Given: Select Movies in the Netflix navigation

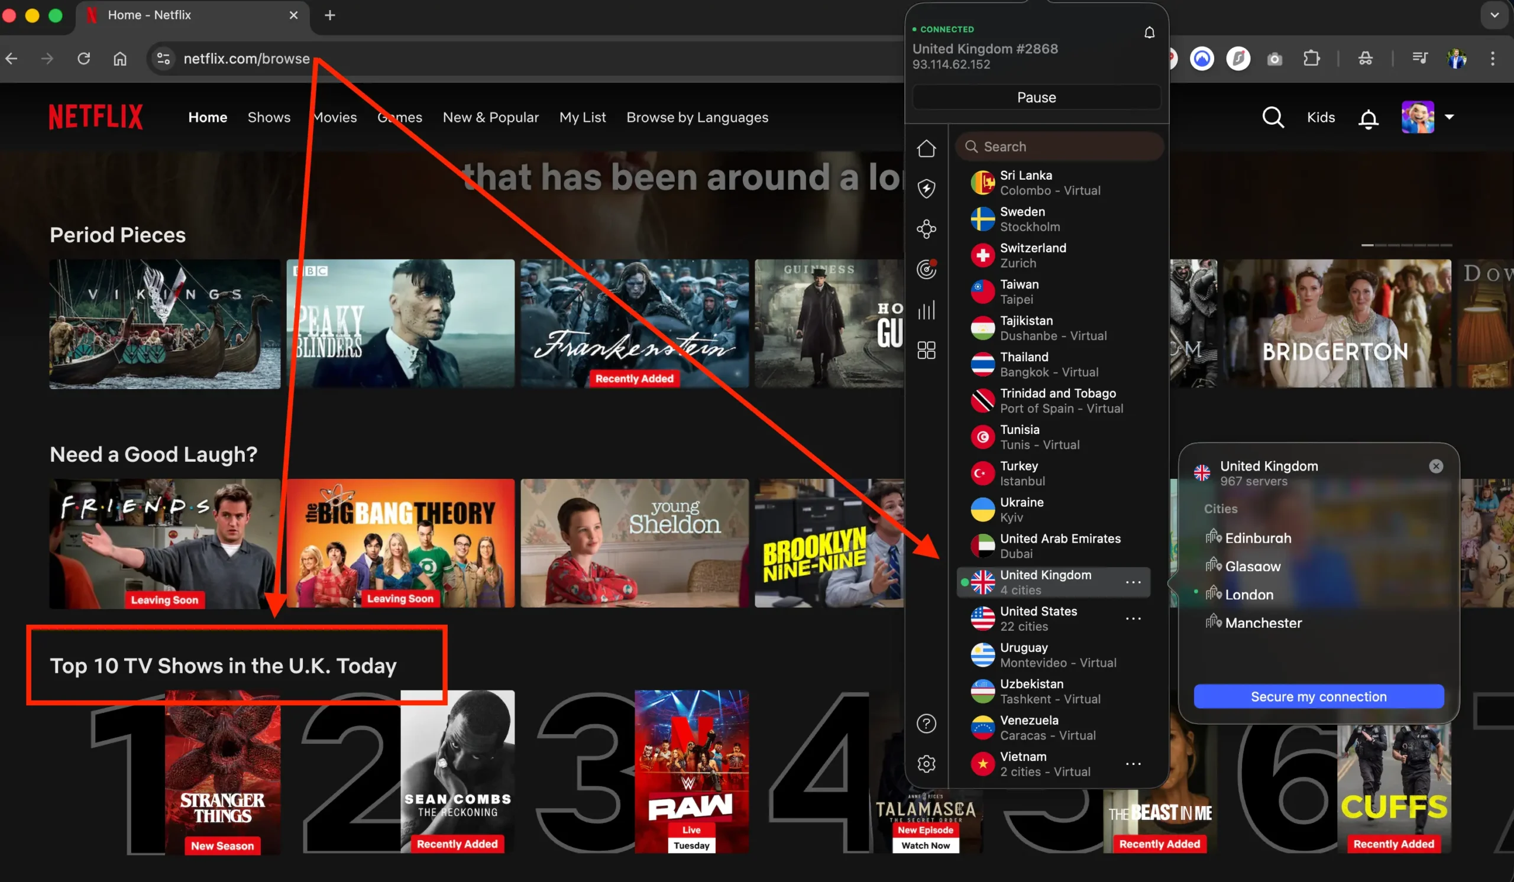Looking at the screenshot, I should coord(335,117).
